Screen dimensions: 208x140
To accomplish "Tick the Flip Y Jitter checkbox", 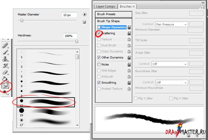I will (x=171, y=98).
